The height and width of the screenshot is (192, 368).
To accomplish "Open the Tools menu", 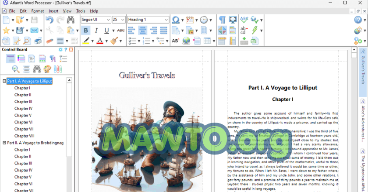I will 81,11.
